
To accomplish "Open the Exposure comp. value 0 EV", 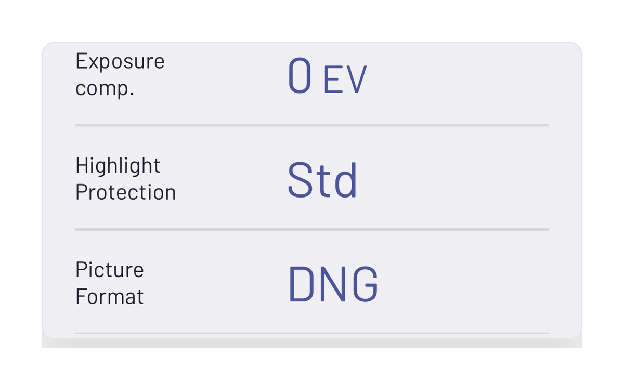I will [327, 76].
